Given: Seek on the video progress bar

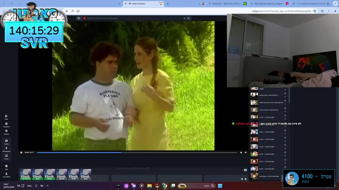Looking at the screenshot, I should pos(137,153).
